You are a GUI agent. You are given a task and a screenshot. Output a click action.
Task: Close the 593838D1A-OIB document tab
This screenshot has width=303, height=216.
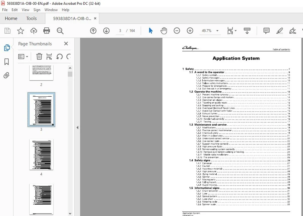(x=95, y=18)
